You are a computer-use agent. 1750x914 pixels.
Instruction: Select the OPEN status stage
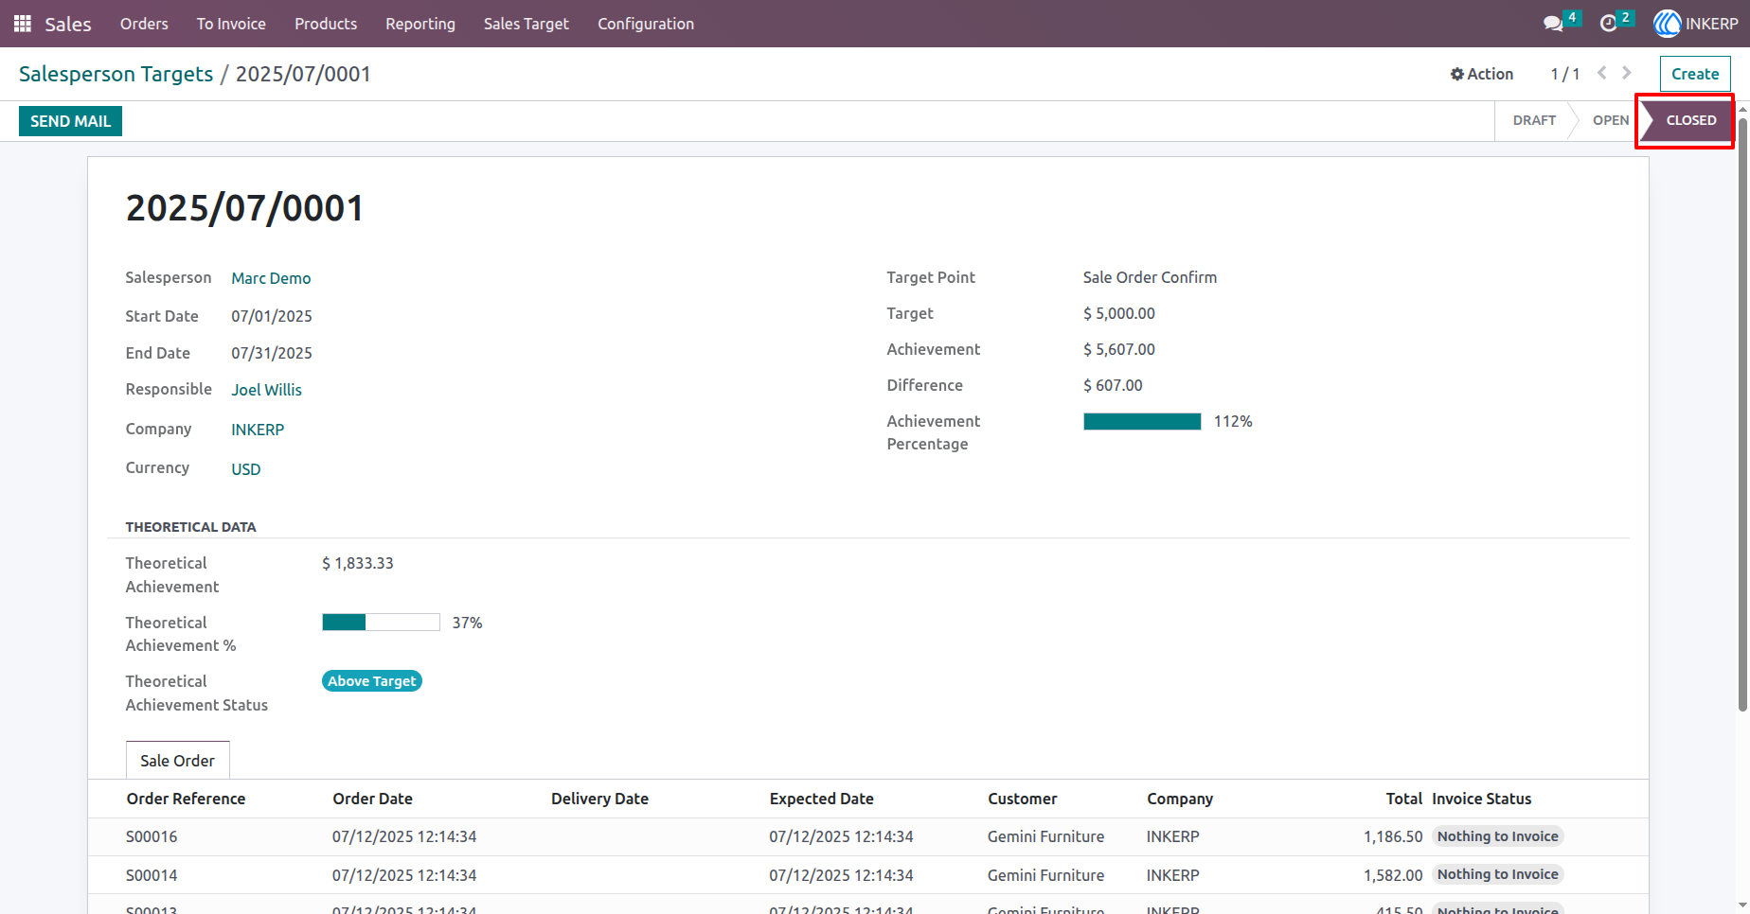pos(1611,120)
